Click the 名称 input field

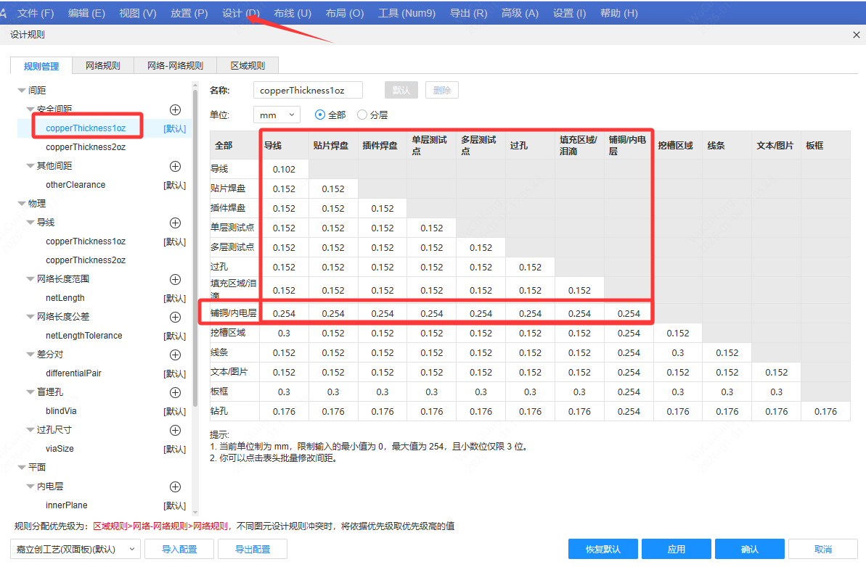point(307,89)
